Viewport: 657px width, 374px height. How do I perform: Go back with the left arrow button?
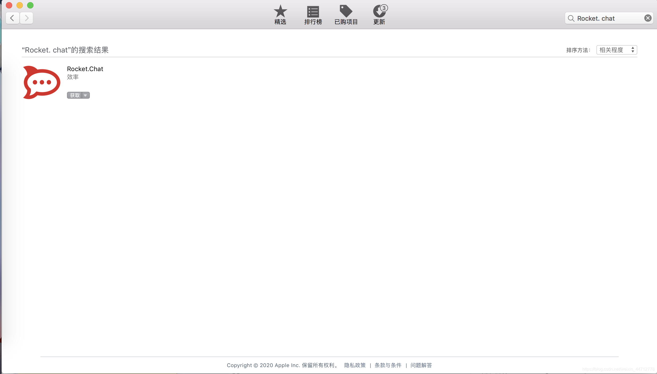12,18
